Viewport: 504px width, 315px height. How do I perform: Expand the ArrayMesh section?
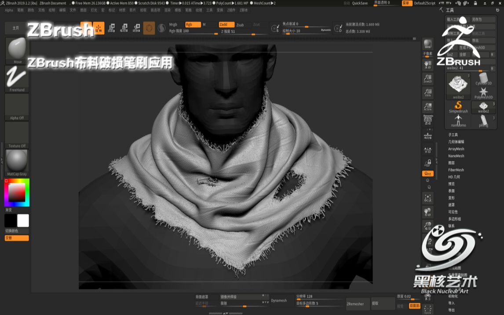456,149
